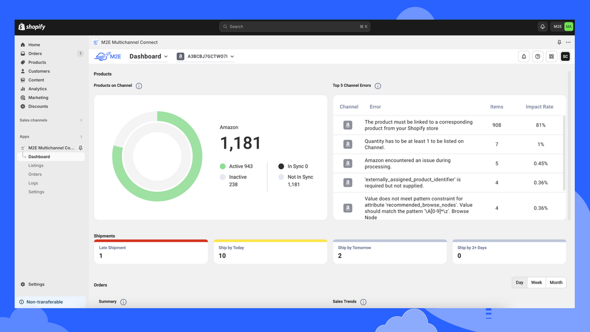Click the Products tag icon
This screenshot has width=590, height=332.
[x=23, y=62]
